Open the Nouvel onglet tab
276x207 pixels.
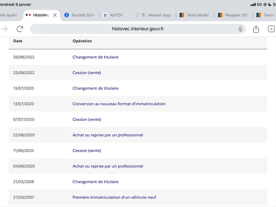157,15
